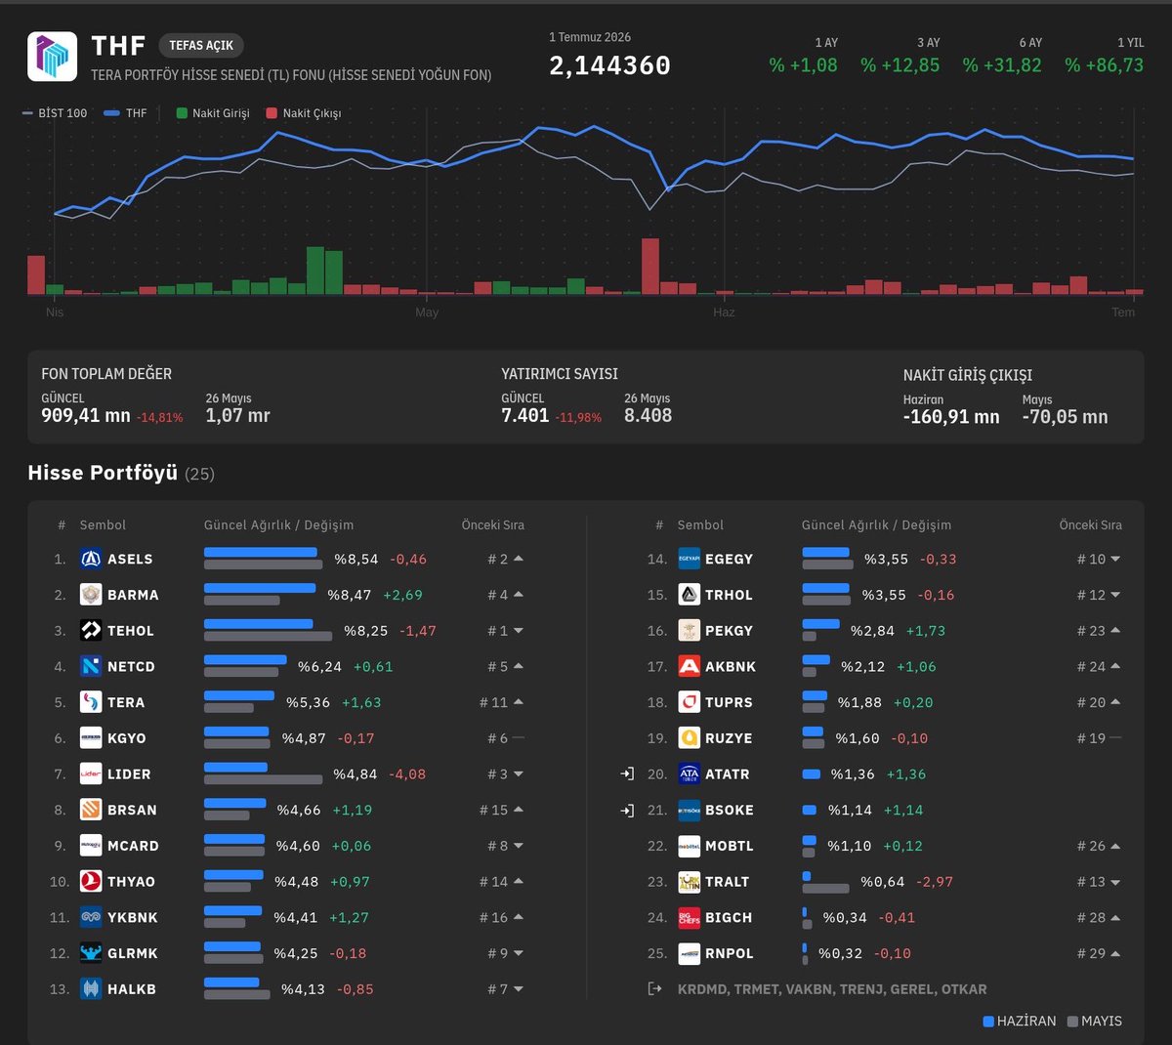Click the TEHOL rank-down arrow next to #1

tap(519, 631)
